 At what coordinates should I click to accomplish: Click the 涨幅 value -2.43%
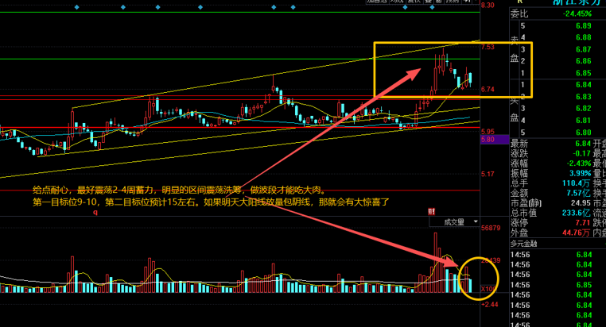pos(579,163)
